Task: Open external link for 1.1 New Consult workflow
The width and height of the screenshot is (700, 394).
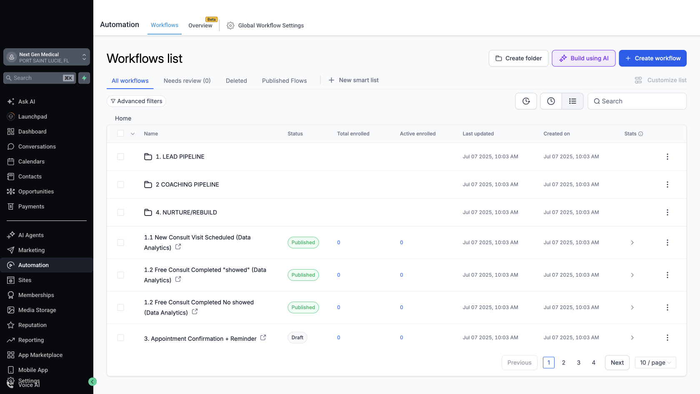Action: (x=178, y=247)
